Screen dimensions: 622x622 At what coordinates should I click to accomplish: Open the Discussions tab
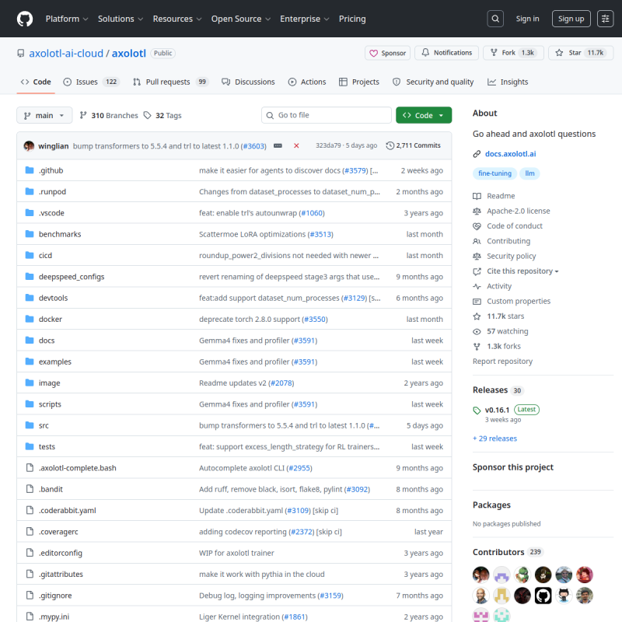(248, 82)
